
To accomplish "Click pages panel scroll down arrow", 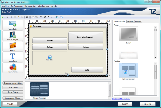I will tap(109, 98).
